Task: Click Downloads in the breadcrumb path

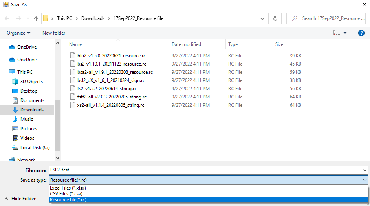Action: pos(93,18)
